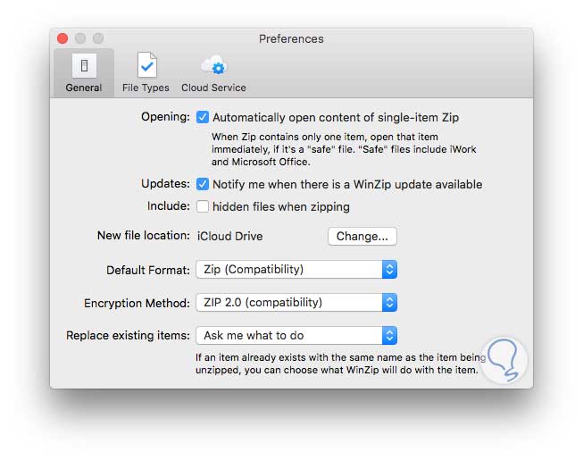Click the Preferences window title
Image resolution: width=583 pixels, height=460 pixels.
(x=291, y=38)
